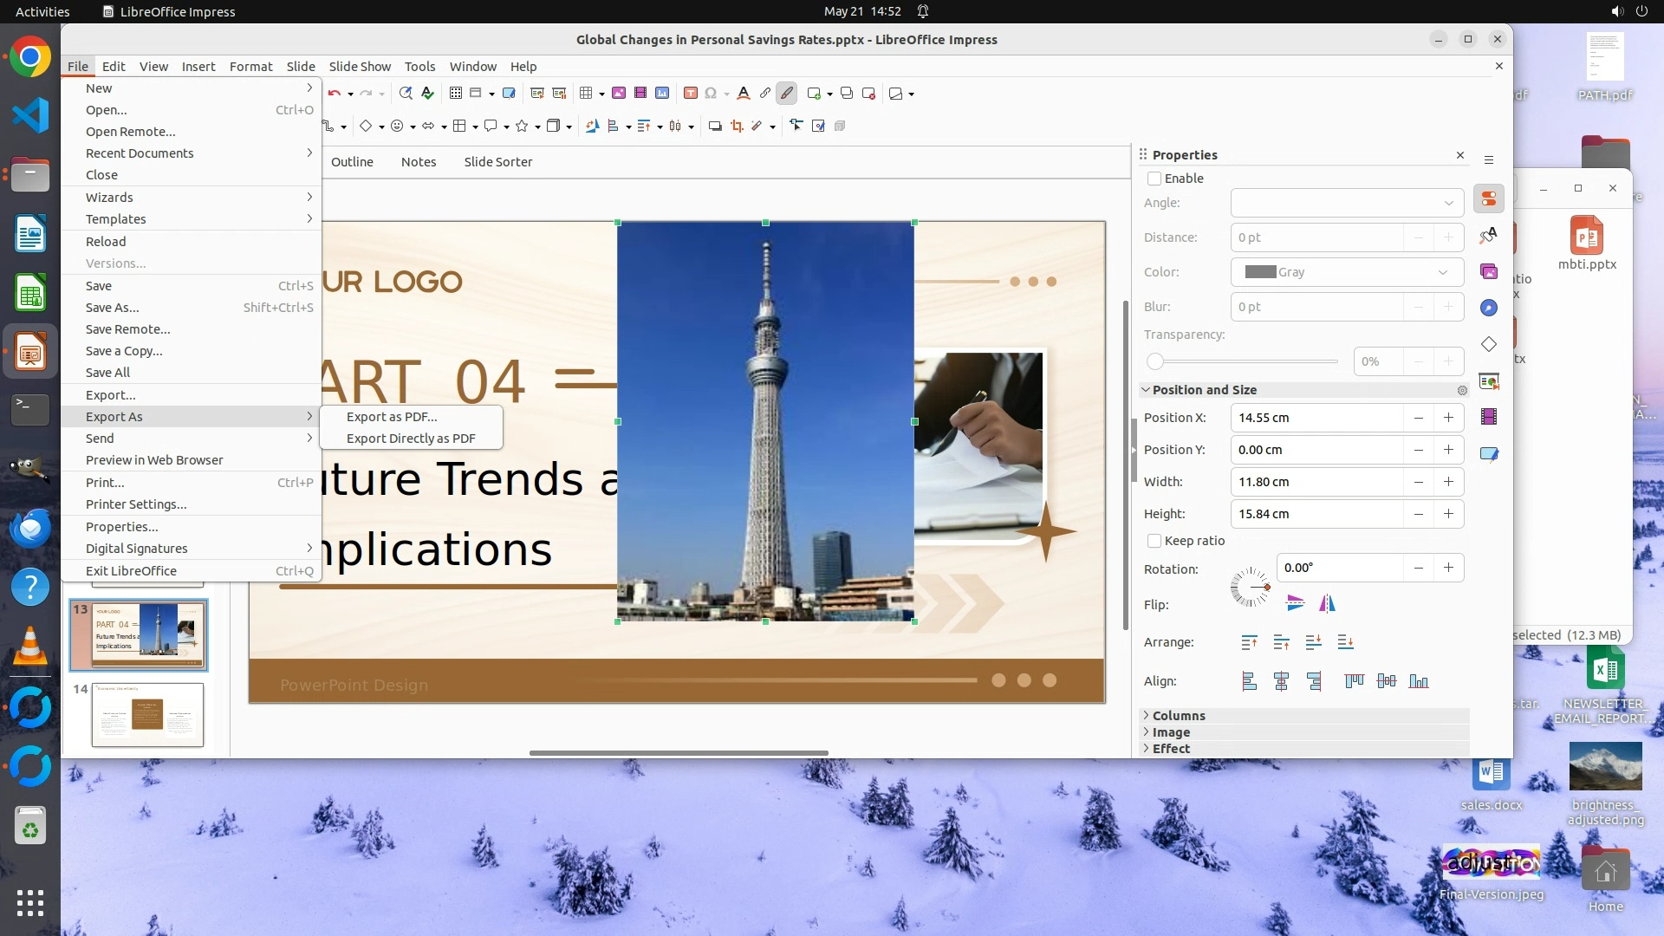Image resolution: width=1664 pixels, height=936 pixels.
Task: Expand the Image section
Action: point(1170,732)
